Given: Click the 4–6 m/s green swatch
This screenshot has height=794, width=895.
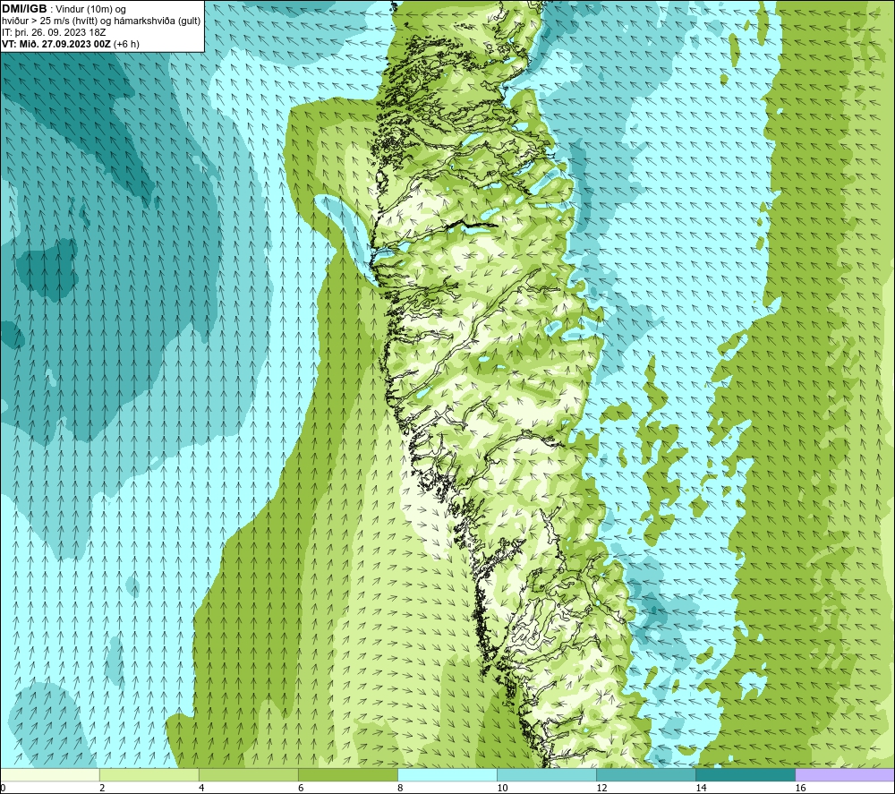Looking at the screenshot, I should [248, 774].
